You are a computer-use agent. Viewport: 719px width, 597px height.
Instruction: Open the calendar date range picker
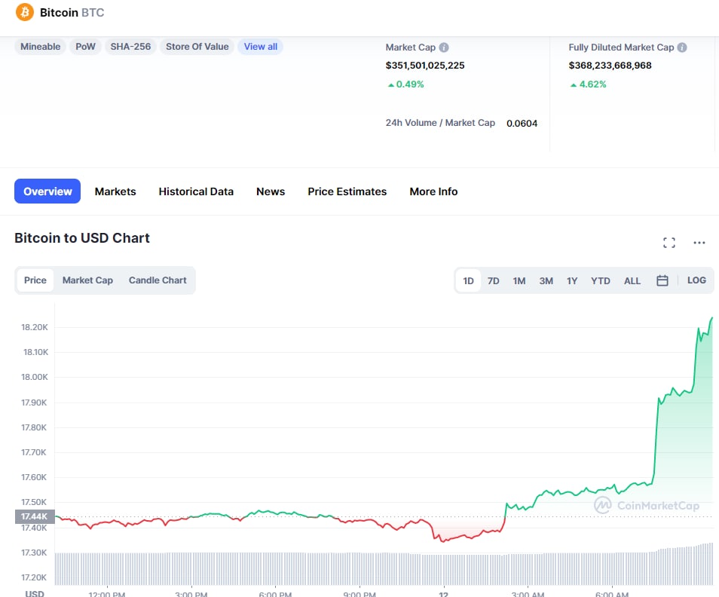(662, 280)
